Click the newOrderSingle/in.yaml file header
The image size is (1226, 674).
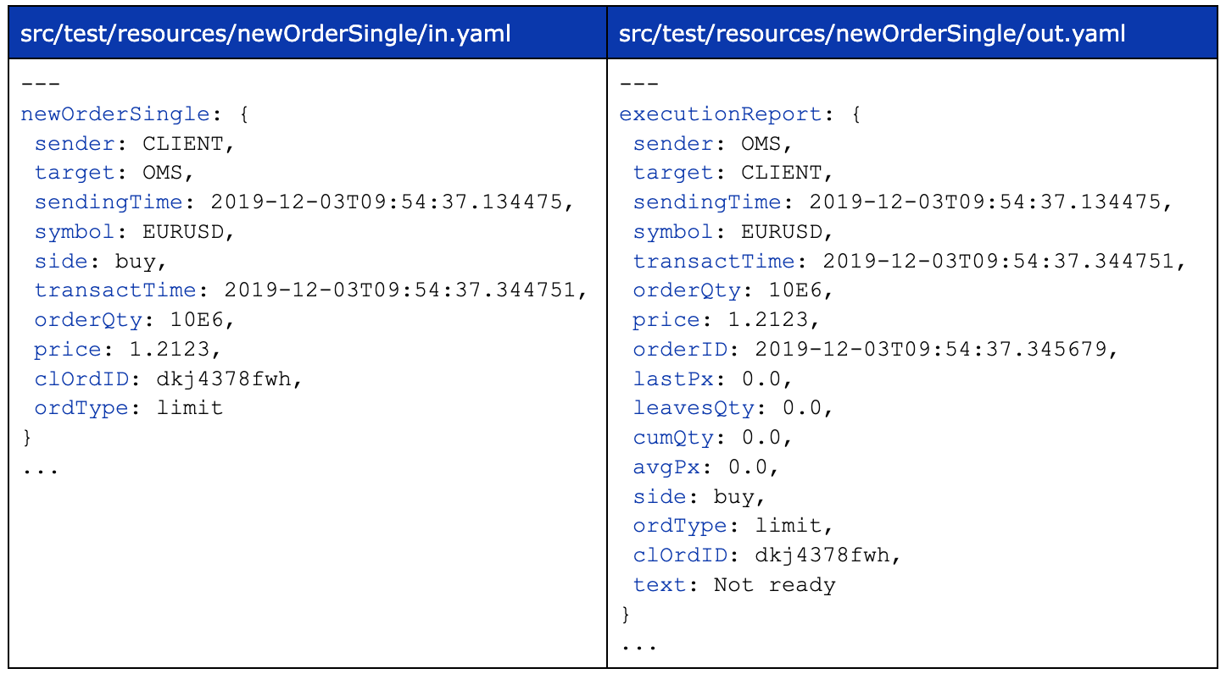pyautogui.click(x=266, y=34)
